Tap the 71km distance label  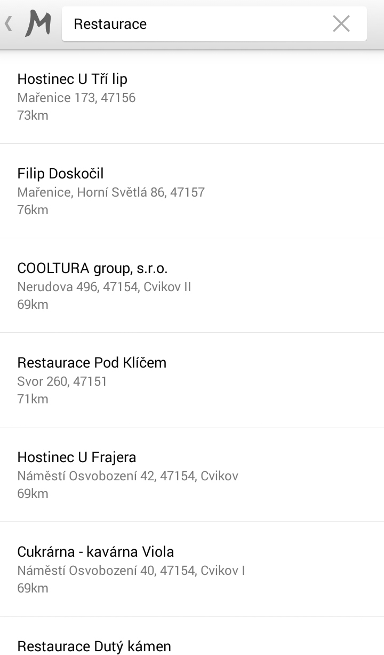[x=33, y=399]
